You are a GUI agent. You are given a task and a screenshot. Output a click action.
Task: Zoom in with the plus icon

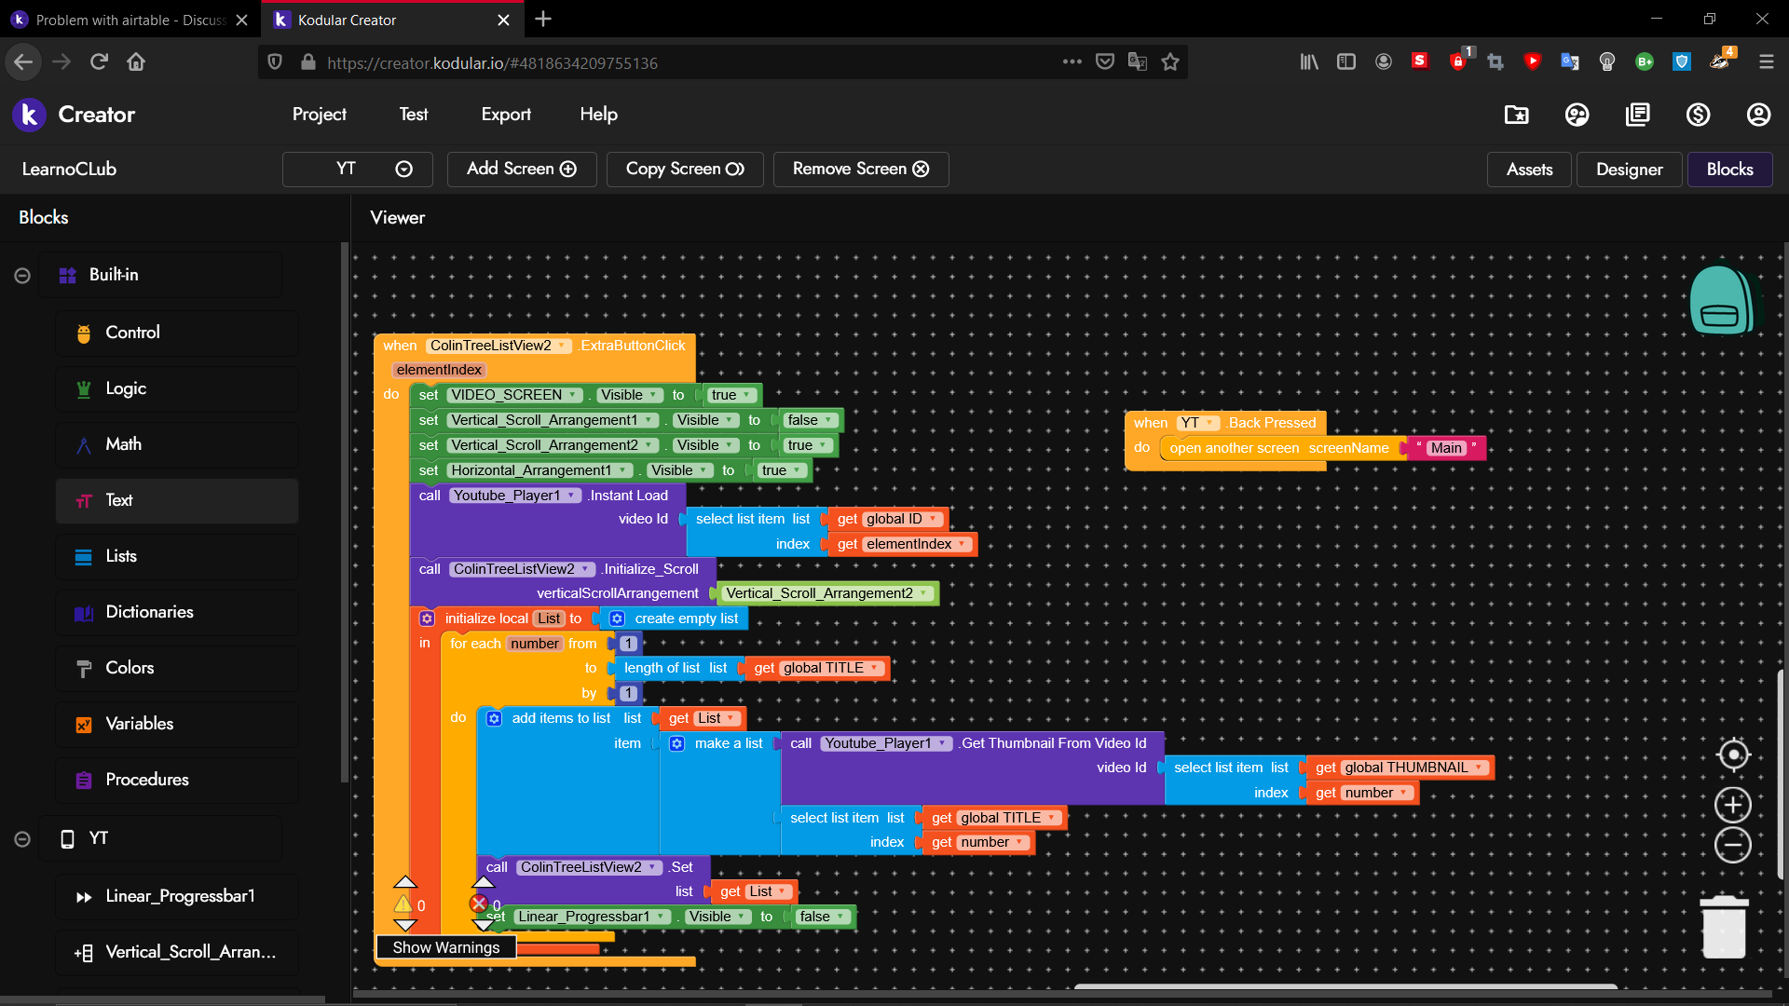(1733, 805)
